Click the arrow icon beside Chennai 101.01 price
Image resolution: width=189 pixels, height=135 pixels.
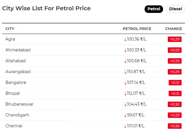pos(125,126)
